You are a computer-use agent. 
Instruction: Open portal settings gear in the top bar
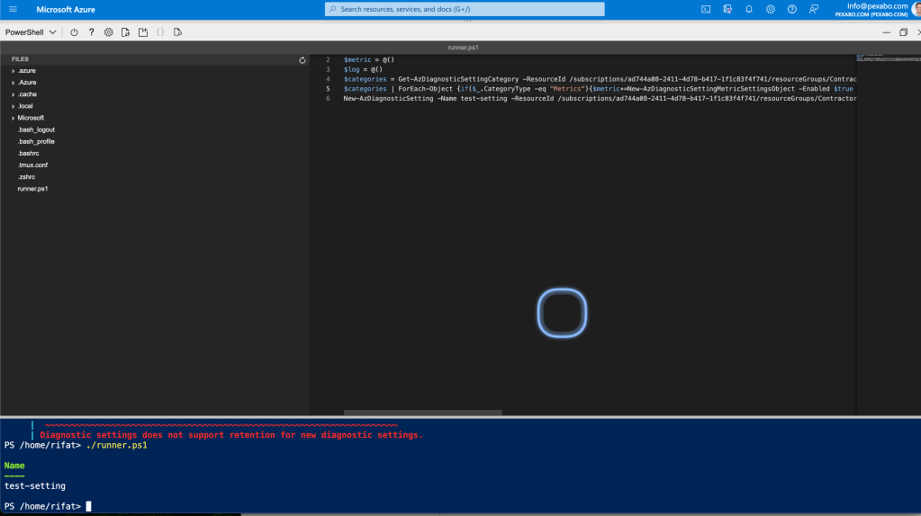[771, 9]
